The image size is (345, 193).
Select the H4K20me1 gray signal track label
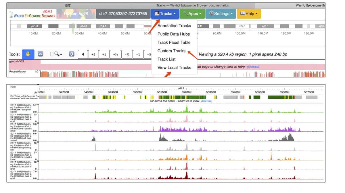pos(22,137)
